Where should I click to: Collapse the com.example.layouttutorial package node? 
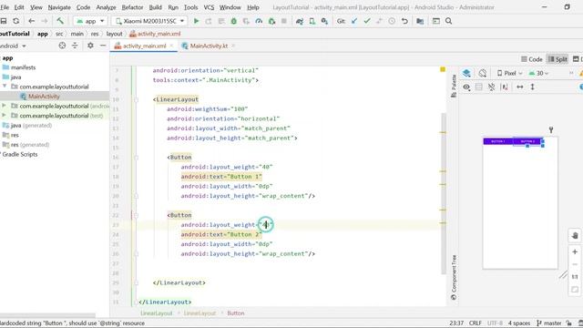click(x=5, y=87)
